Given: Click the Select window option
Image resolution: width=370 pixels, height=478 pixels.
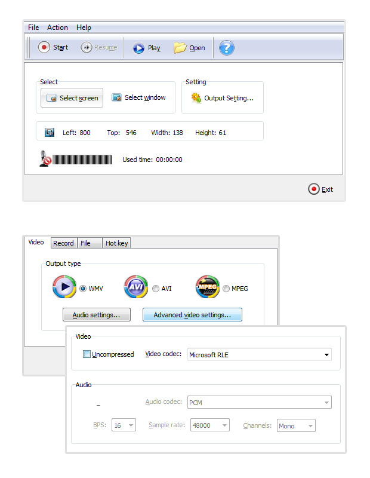Looking at the screenshot, I should [x=139, y=98].
